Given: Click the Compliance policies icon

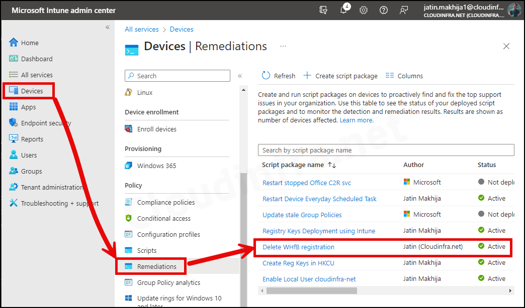Looking at the screenshot, I should point(129,202).
